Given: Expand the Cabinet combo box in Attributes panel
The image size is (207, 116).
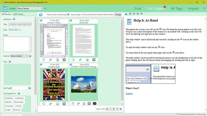Looking at the screenshot, I should [19, 56].
